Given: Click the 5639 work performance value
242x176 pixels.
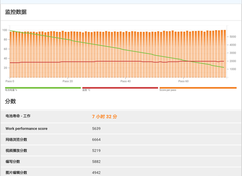Looking at the screenshot, I should (96, 129).
